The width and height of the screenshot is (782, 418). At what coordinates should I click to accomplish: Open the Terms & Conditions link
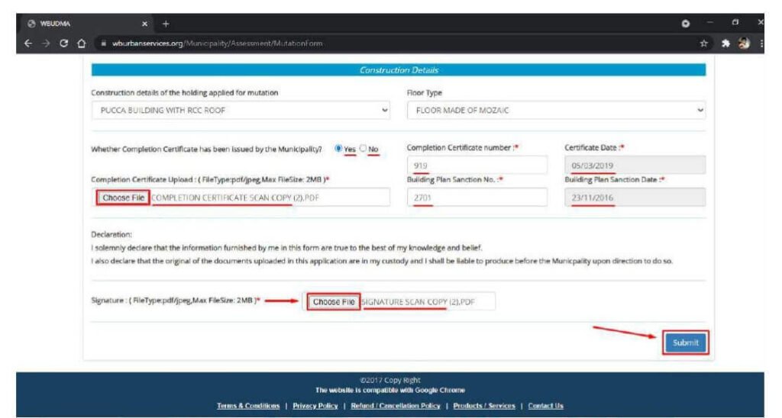click(x=248, y=406)
